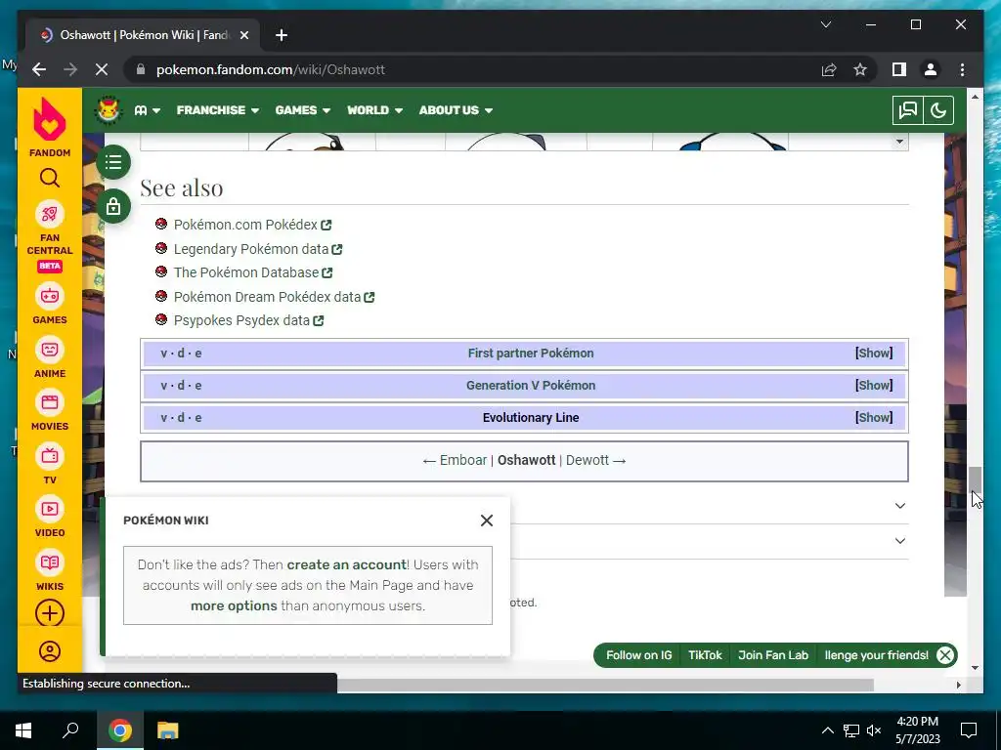Open Windows taskbar search
This screenshot has width=1001, height=750.
(x=70, y=730)
